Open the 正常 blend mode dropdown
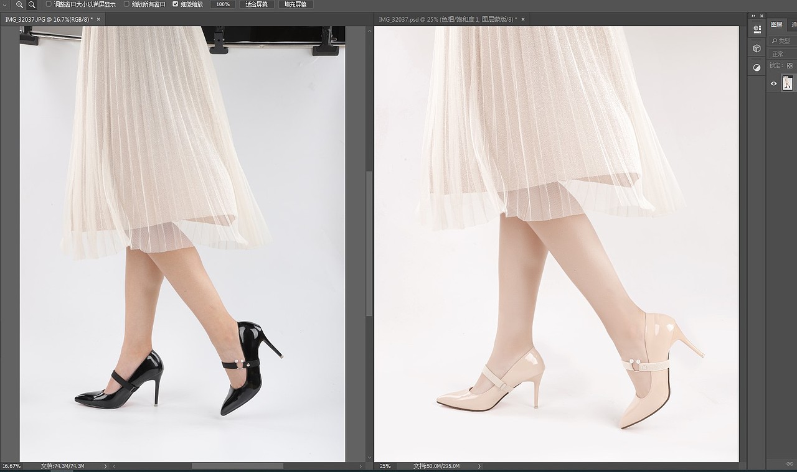This screenshot has height=472, width=797. coord(782,54)
